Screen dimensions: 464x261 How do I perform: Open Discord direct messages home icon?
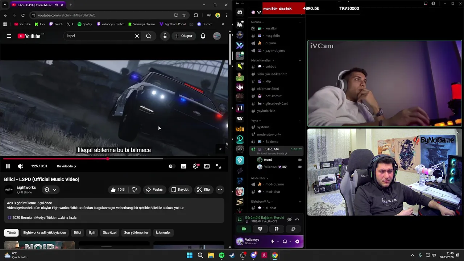240,13
